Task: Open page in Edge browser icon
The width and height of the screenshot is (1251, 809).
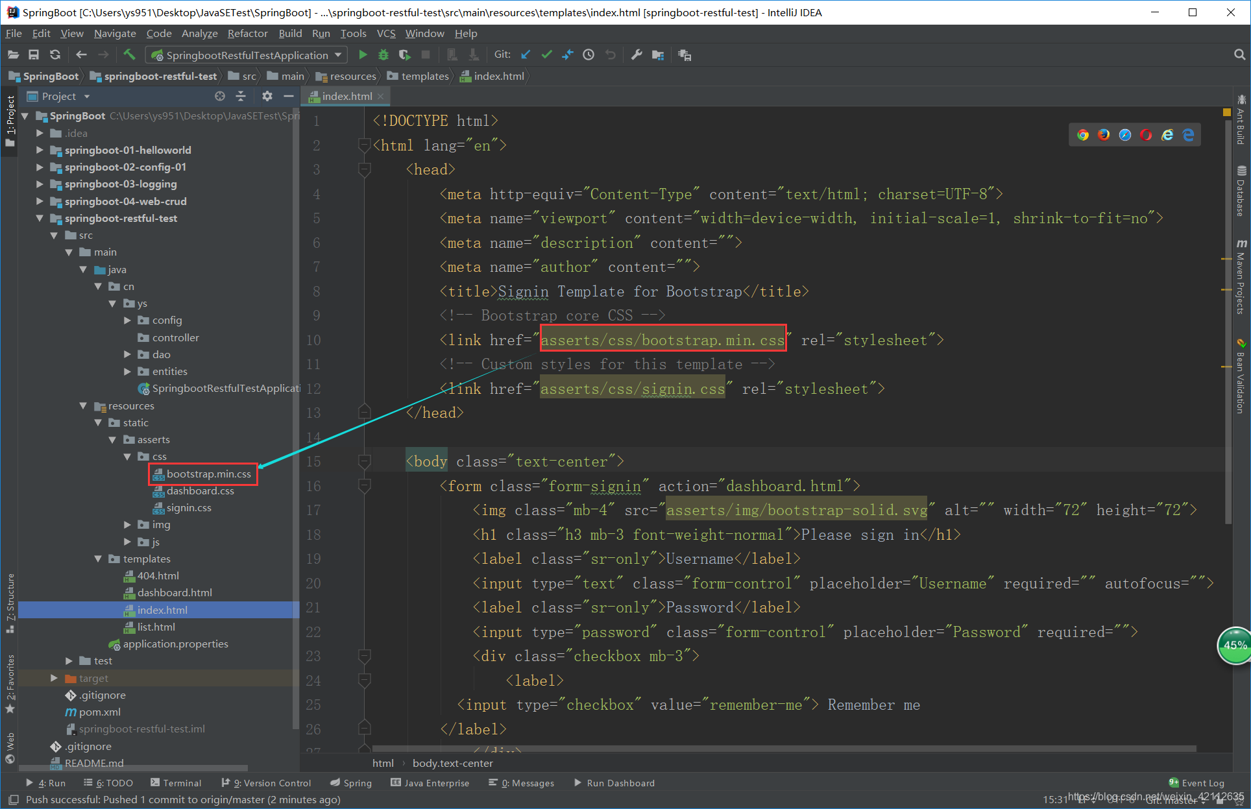Action: (x=1188, y=135)
